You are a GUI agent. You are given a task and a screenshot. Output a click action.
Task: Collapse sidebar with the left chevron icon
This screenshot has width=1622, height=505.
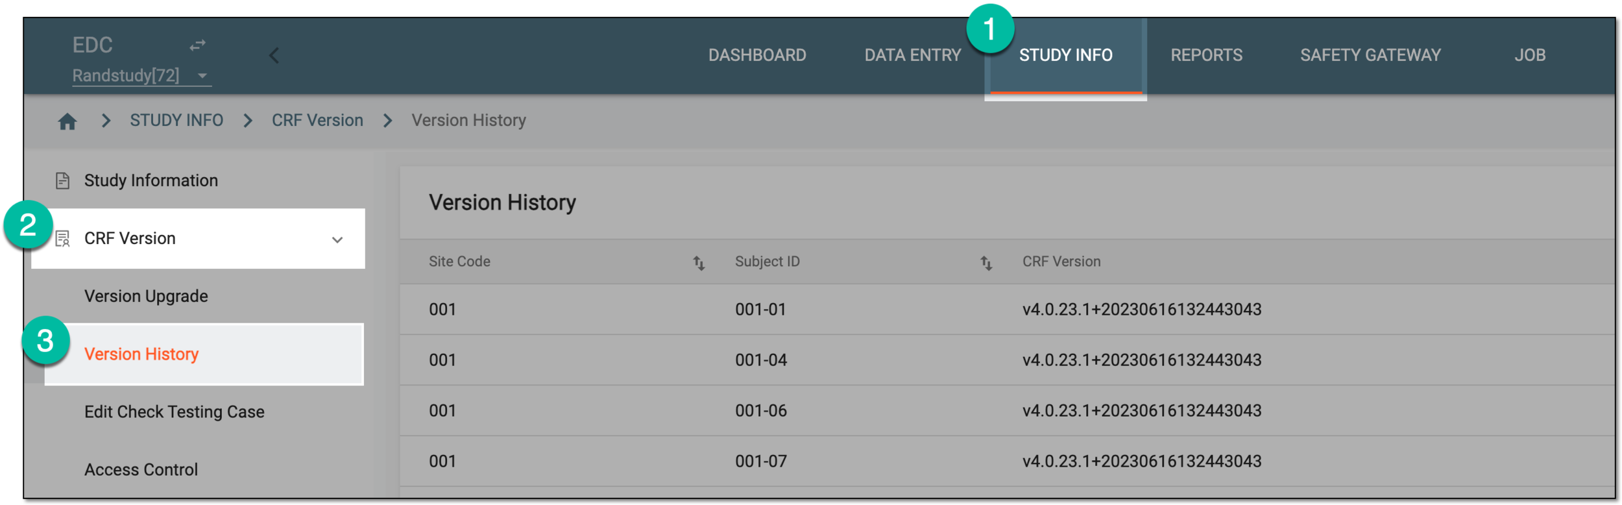point(274,56)
